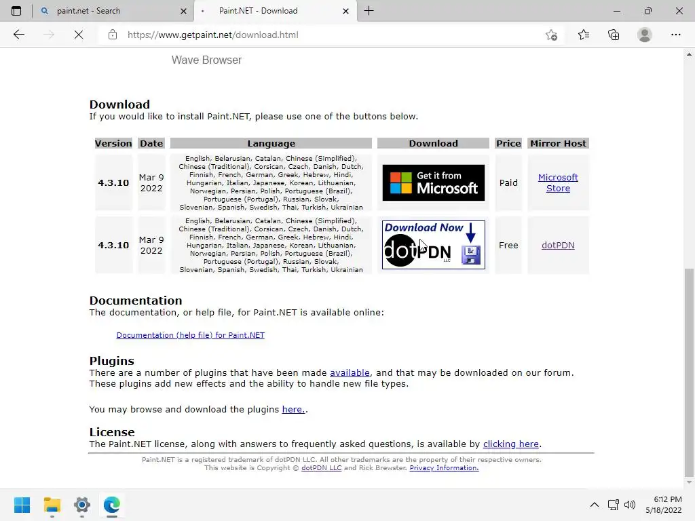Click the scrollbar up arrow
This screenshot has height=521, width=695.
[689, 54]
